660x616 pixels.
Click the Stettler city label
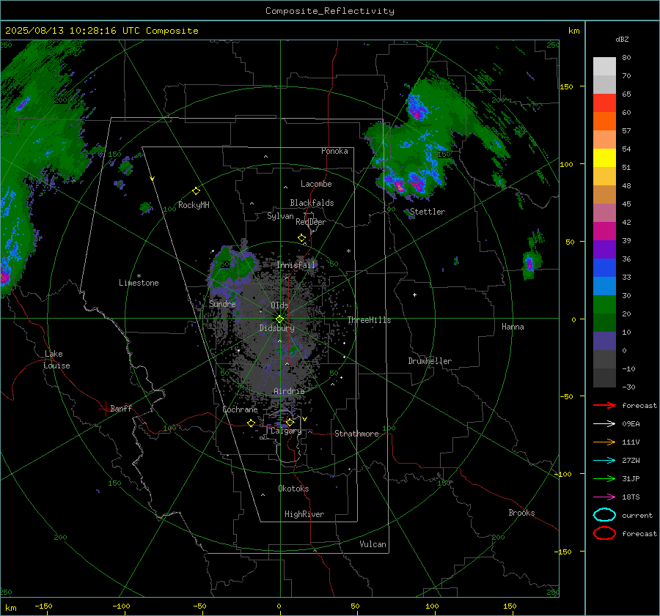coord(428,212)
